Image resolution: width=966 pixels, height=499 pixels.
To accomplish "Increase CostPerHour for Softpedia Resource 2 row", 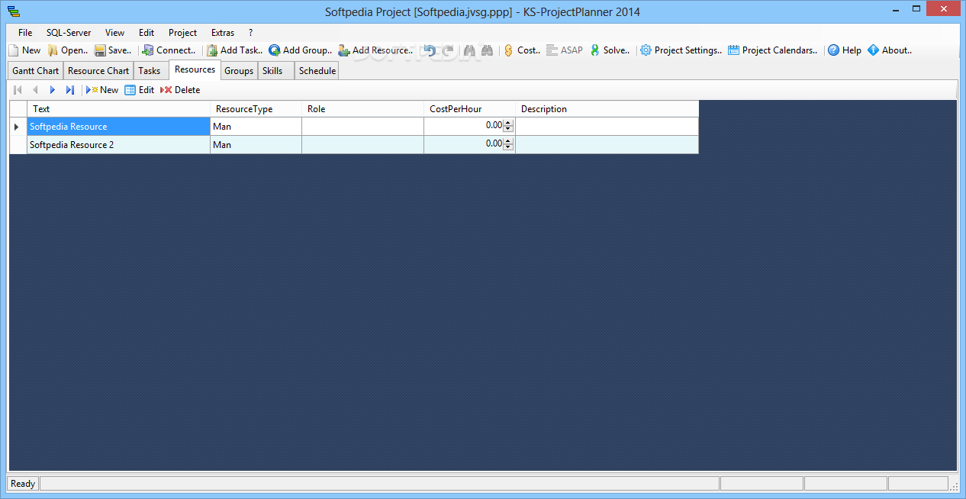I will [x=508, y=141].
